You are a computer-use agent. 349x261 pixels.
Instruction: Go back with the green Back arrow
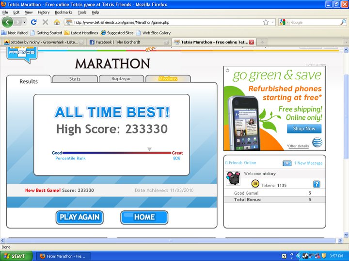pos(7,22)
